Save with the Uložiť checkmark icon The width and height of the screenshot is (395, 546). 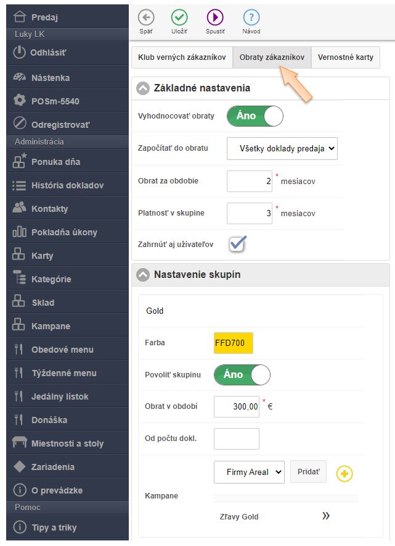point(179,17)
